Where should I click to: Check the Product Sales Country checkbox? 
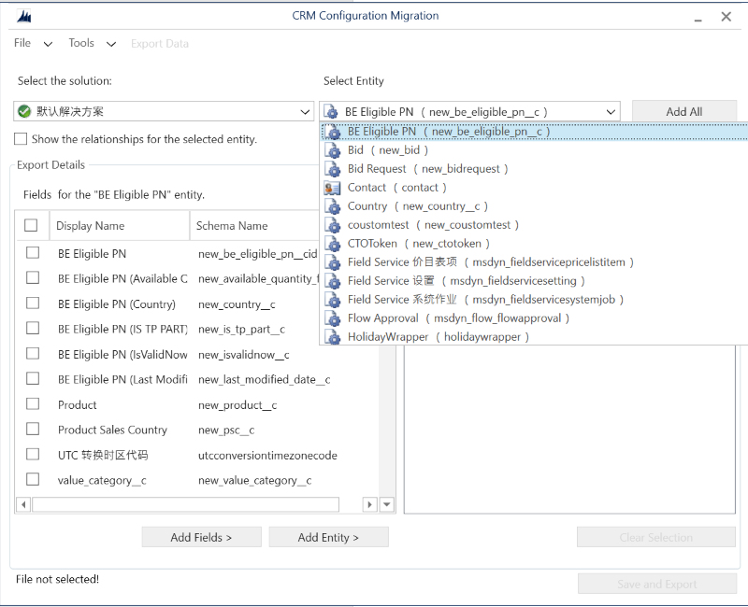pos(33,429)
